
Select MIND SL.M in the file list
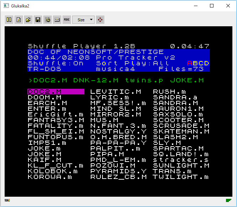[x=116, y=109]
